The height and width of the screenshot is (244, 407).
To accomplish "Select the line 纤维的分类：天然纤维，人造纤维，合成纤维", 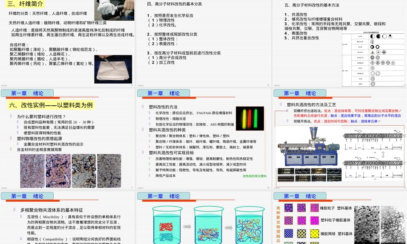I will click(48, 13).
